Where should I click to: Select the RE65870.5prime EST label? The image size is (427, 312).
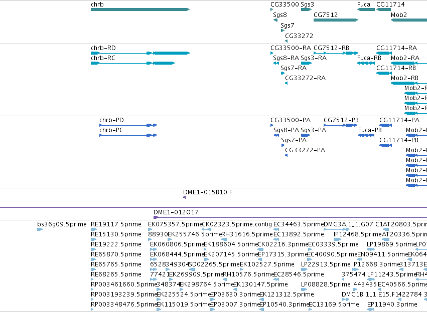(x=116, y=254)
